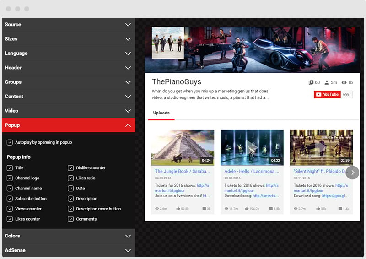Click likes thumb icon on Adele Hello video
The image size is (366, 259).
247,209
